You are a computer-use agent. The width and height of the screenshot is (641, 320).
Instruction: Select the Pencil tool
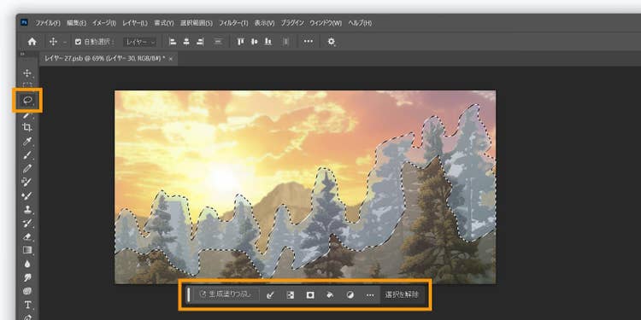(27, 169)
